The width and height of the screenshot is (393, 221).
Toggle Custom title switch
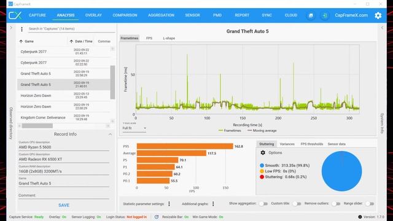pyautogui.click(x=297, y=204)
